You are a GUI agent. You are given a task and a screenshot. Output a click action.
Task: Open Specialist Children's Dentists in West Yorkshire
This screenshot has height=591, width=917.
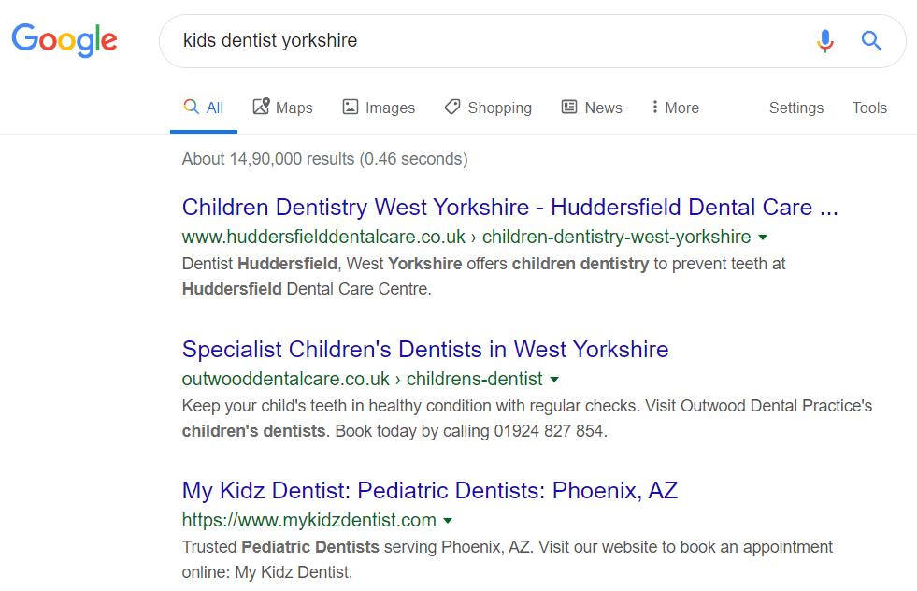(425, 350)
